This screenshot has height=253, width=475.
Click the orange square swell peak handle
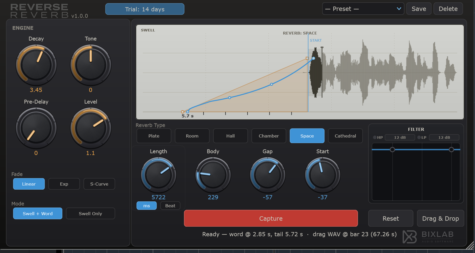tap(307, 58)
